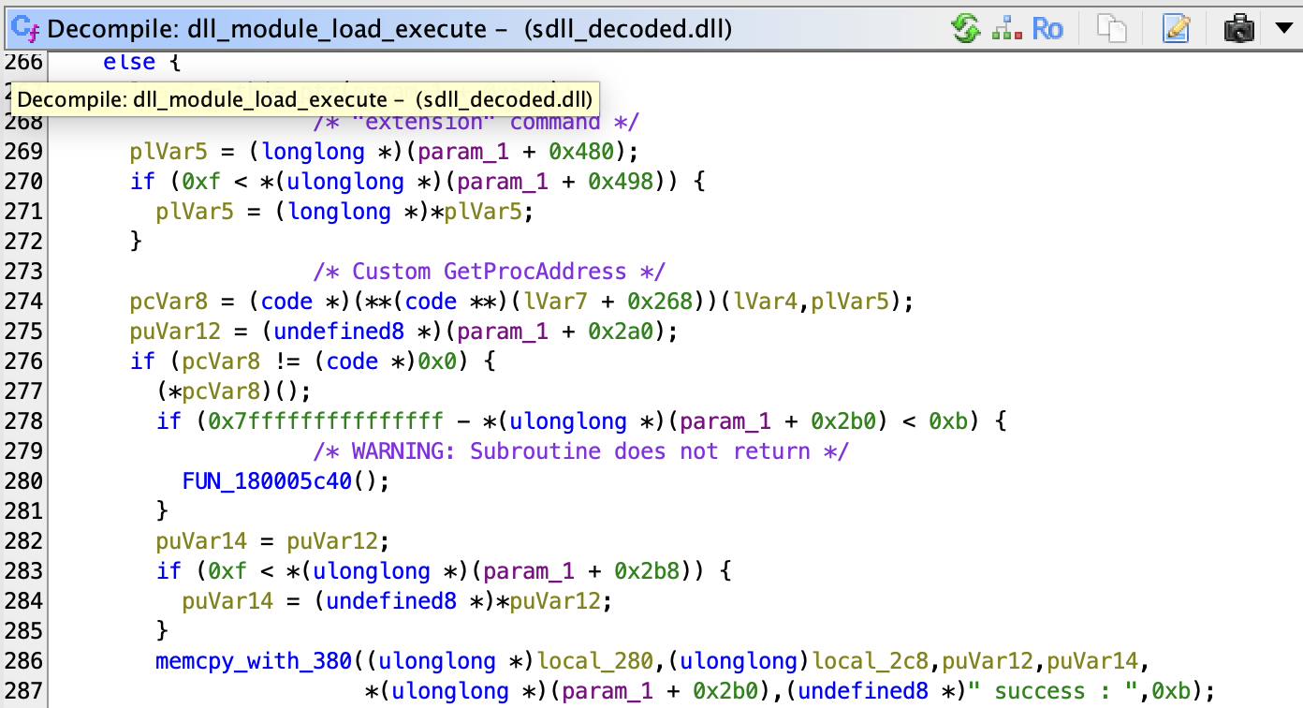This screenshot has width=1303, height=708.
Task: Click line number 277
Action: (x=22, y=391)
